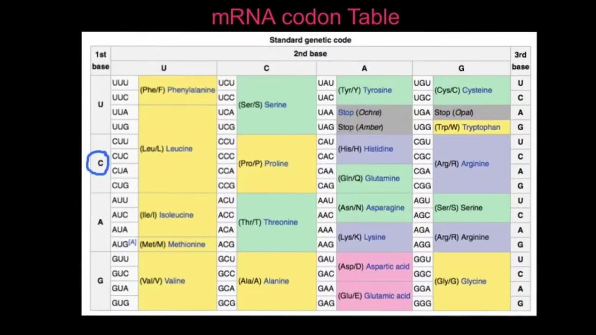The height and width of the screenshot is (335, 596).
Task: Open the blue Stop link beside UAA
Action: (346, 113)
